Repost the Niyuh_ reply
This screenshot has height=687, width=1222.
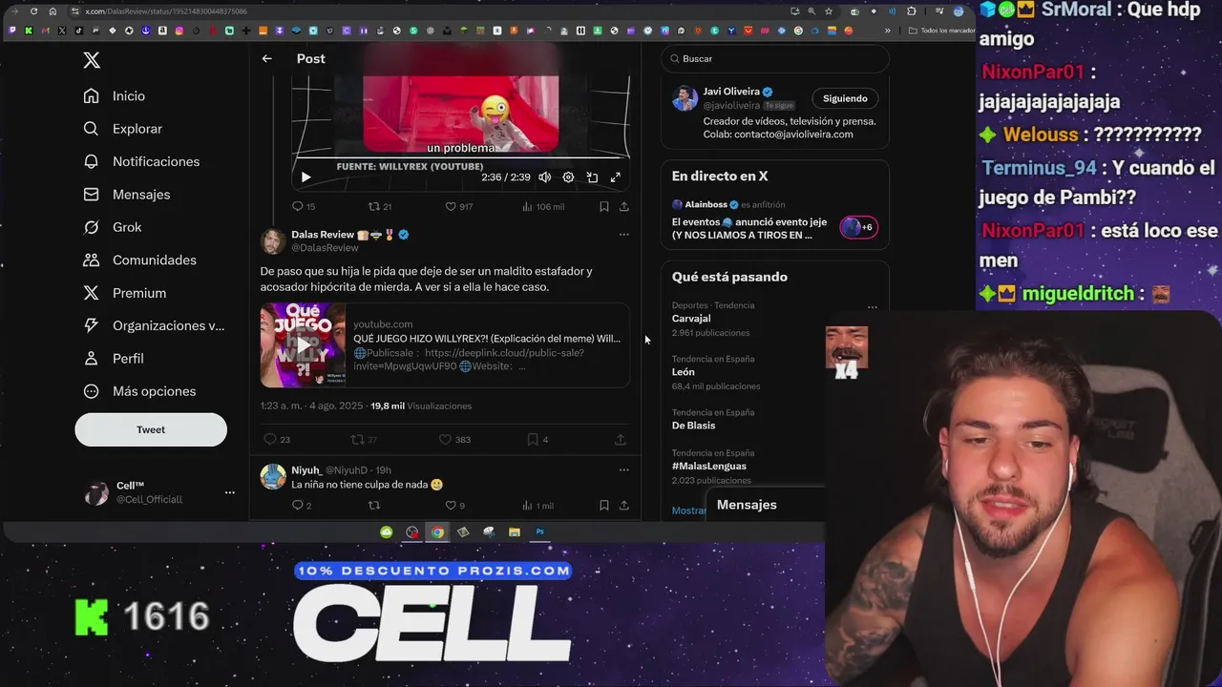tap(374, 506)
